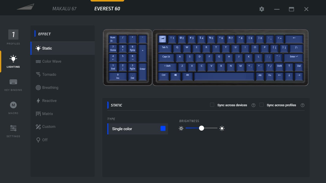Open the Lighting section in sidebar
This screenshot has width=326, height=183.
[13, 62]
